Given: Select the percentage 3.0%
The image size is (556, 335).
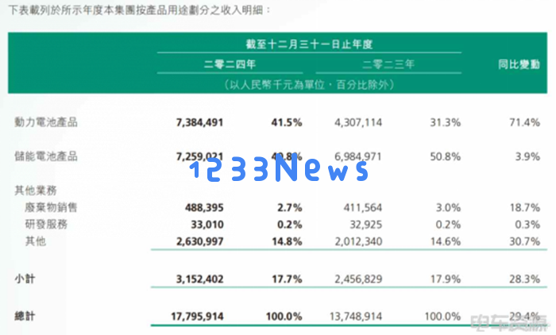Looking at the screenshot, I should click(449, 208).
